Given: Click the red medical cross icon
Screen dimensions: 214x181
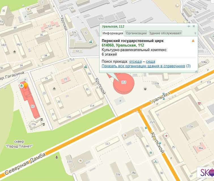Looking at the screenshot, I should 166,136.
